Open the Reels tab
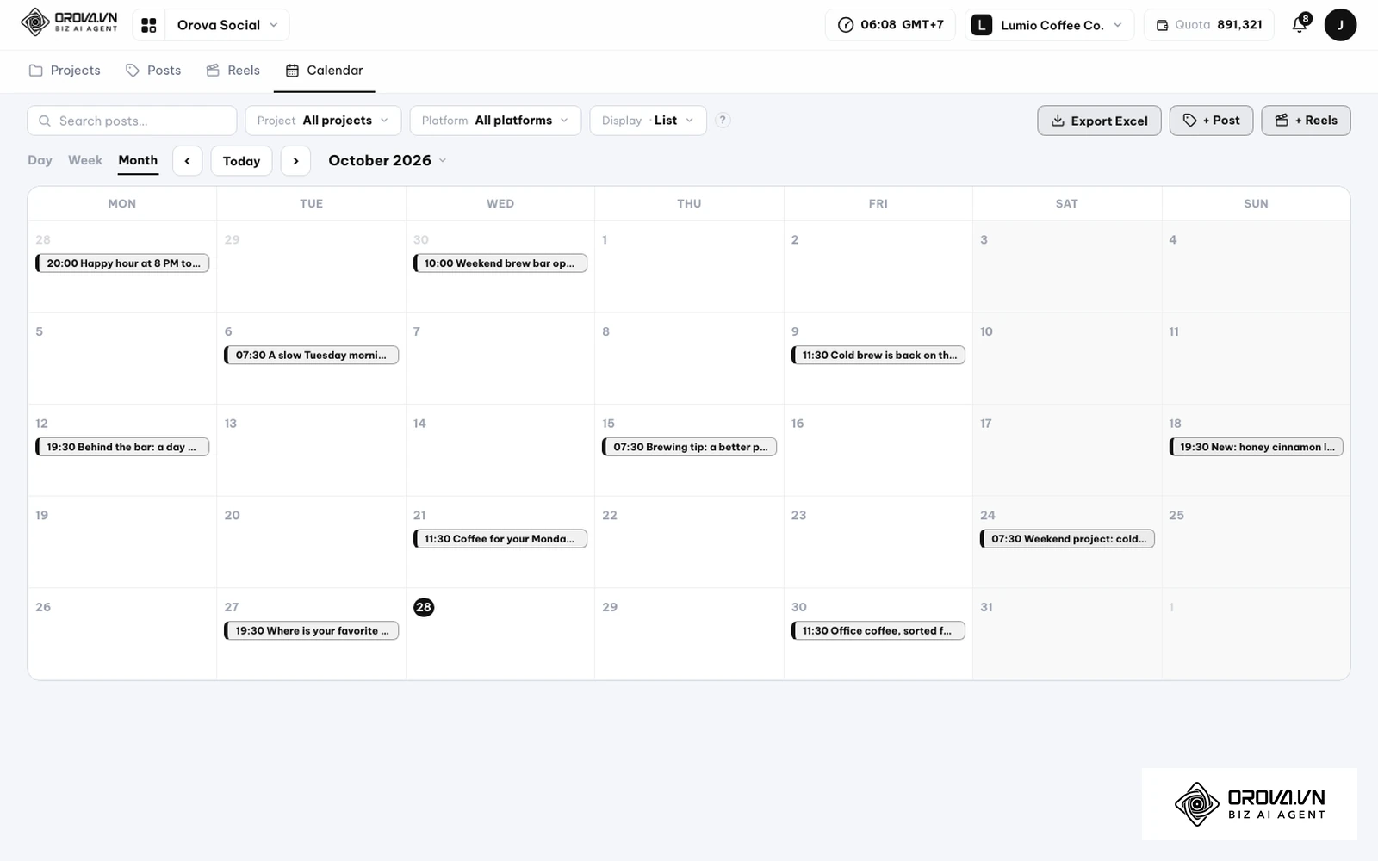 coord(233,71)
